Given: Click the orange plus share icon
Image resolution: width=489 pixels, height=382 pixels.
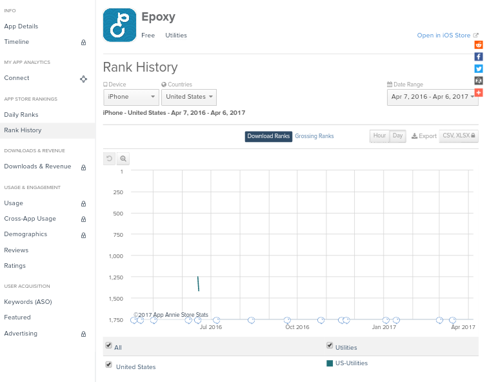Looking at the screenshot, I should point(479,93).
